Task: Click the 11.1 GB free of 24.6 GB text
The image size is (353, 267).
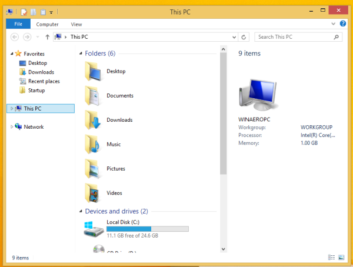Action: pos(132,236)
